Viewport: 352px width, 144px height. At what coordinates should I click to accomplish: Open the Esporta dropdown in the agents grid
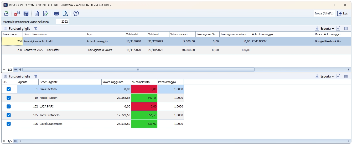pos(333,76)
